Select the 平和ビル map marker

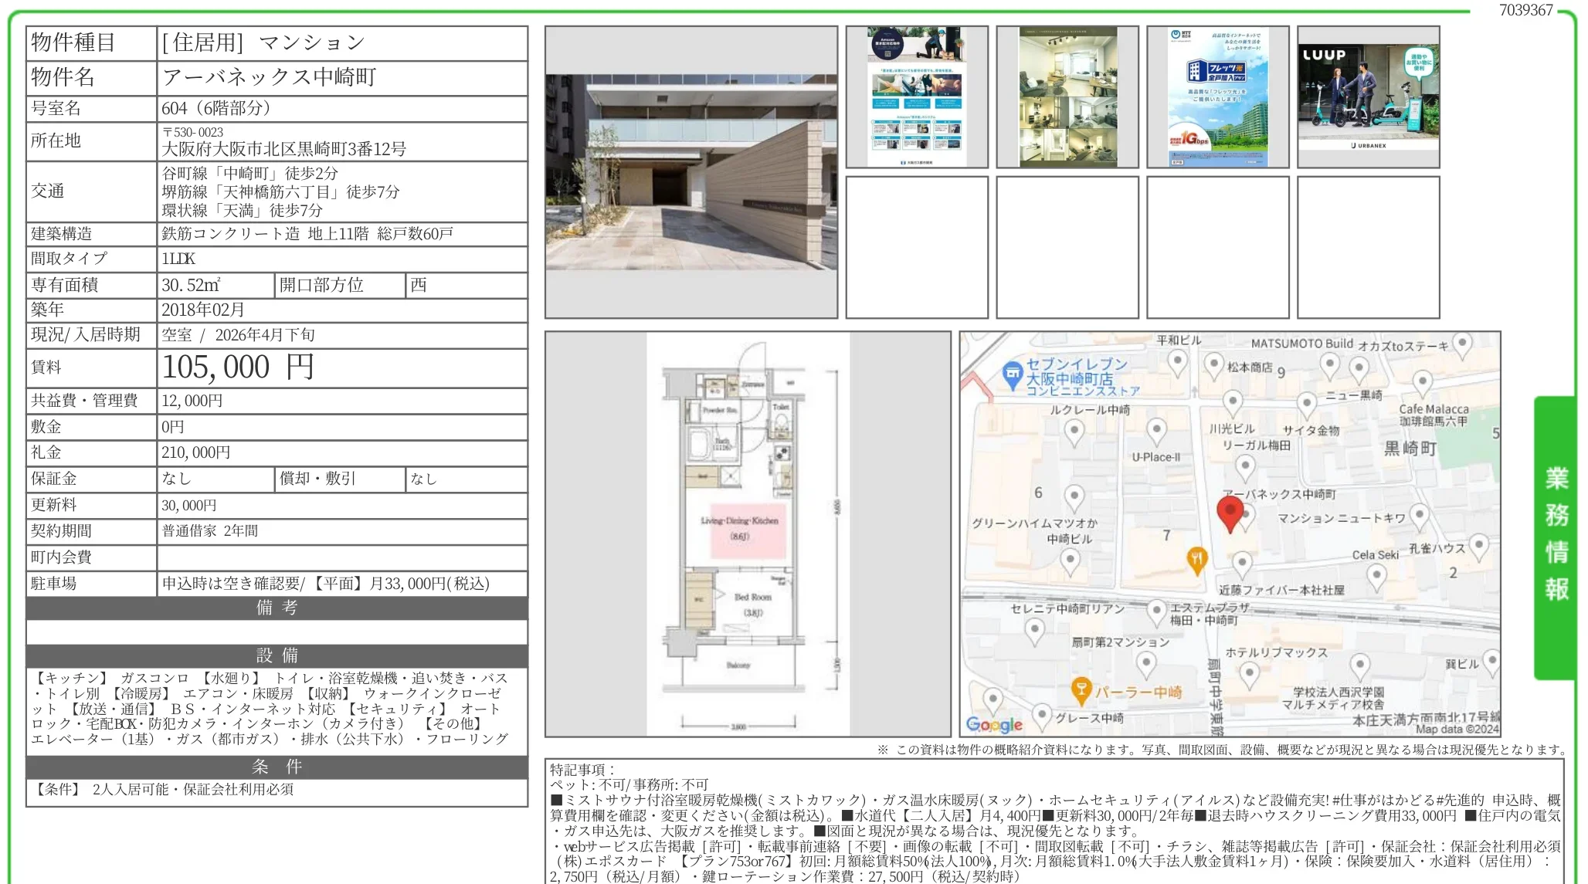pos(1177,358)
